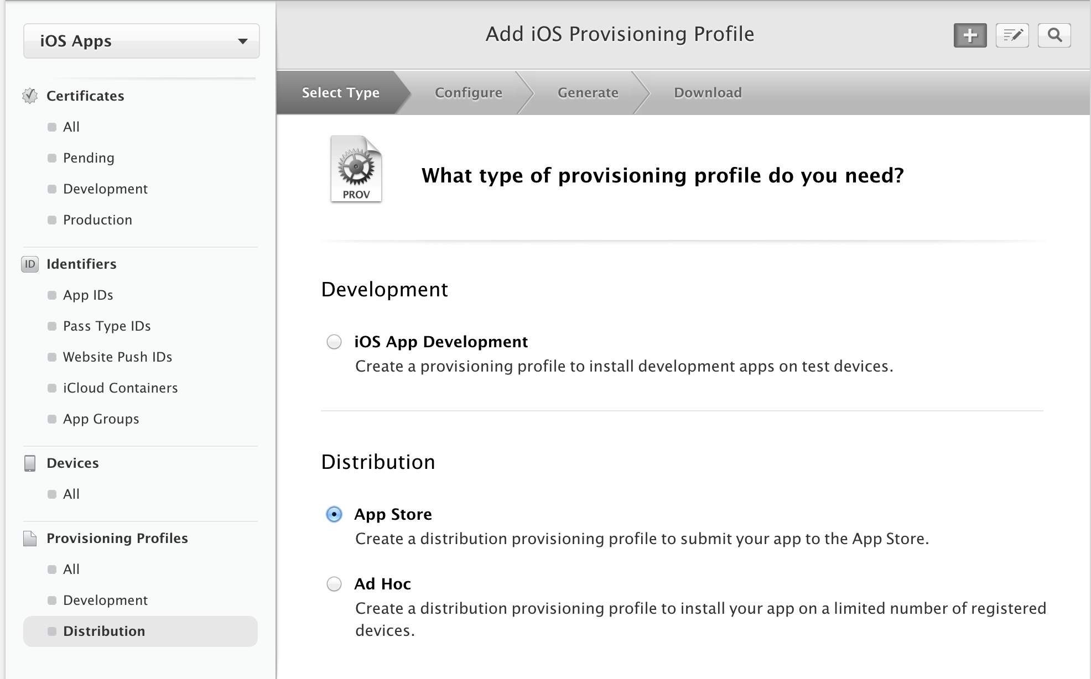Click the Identifiers ID badge icon
This screenshot has height=679, width=1091.
click(x=30, y=264)
